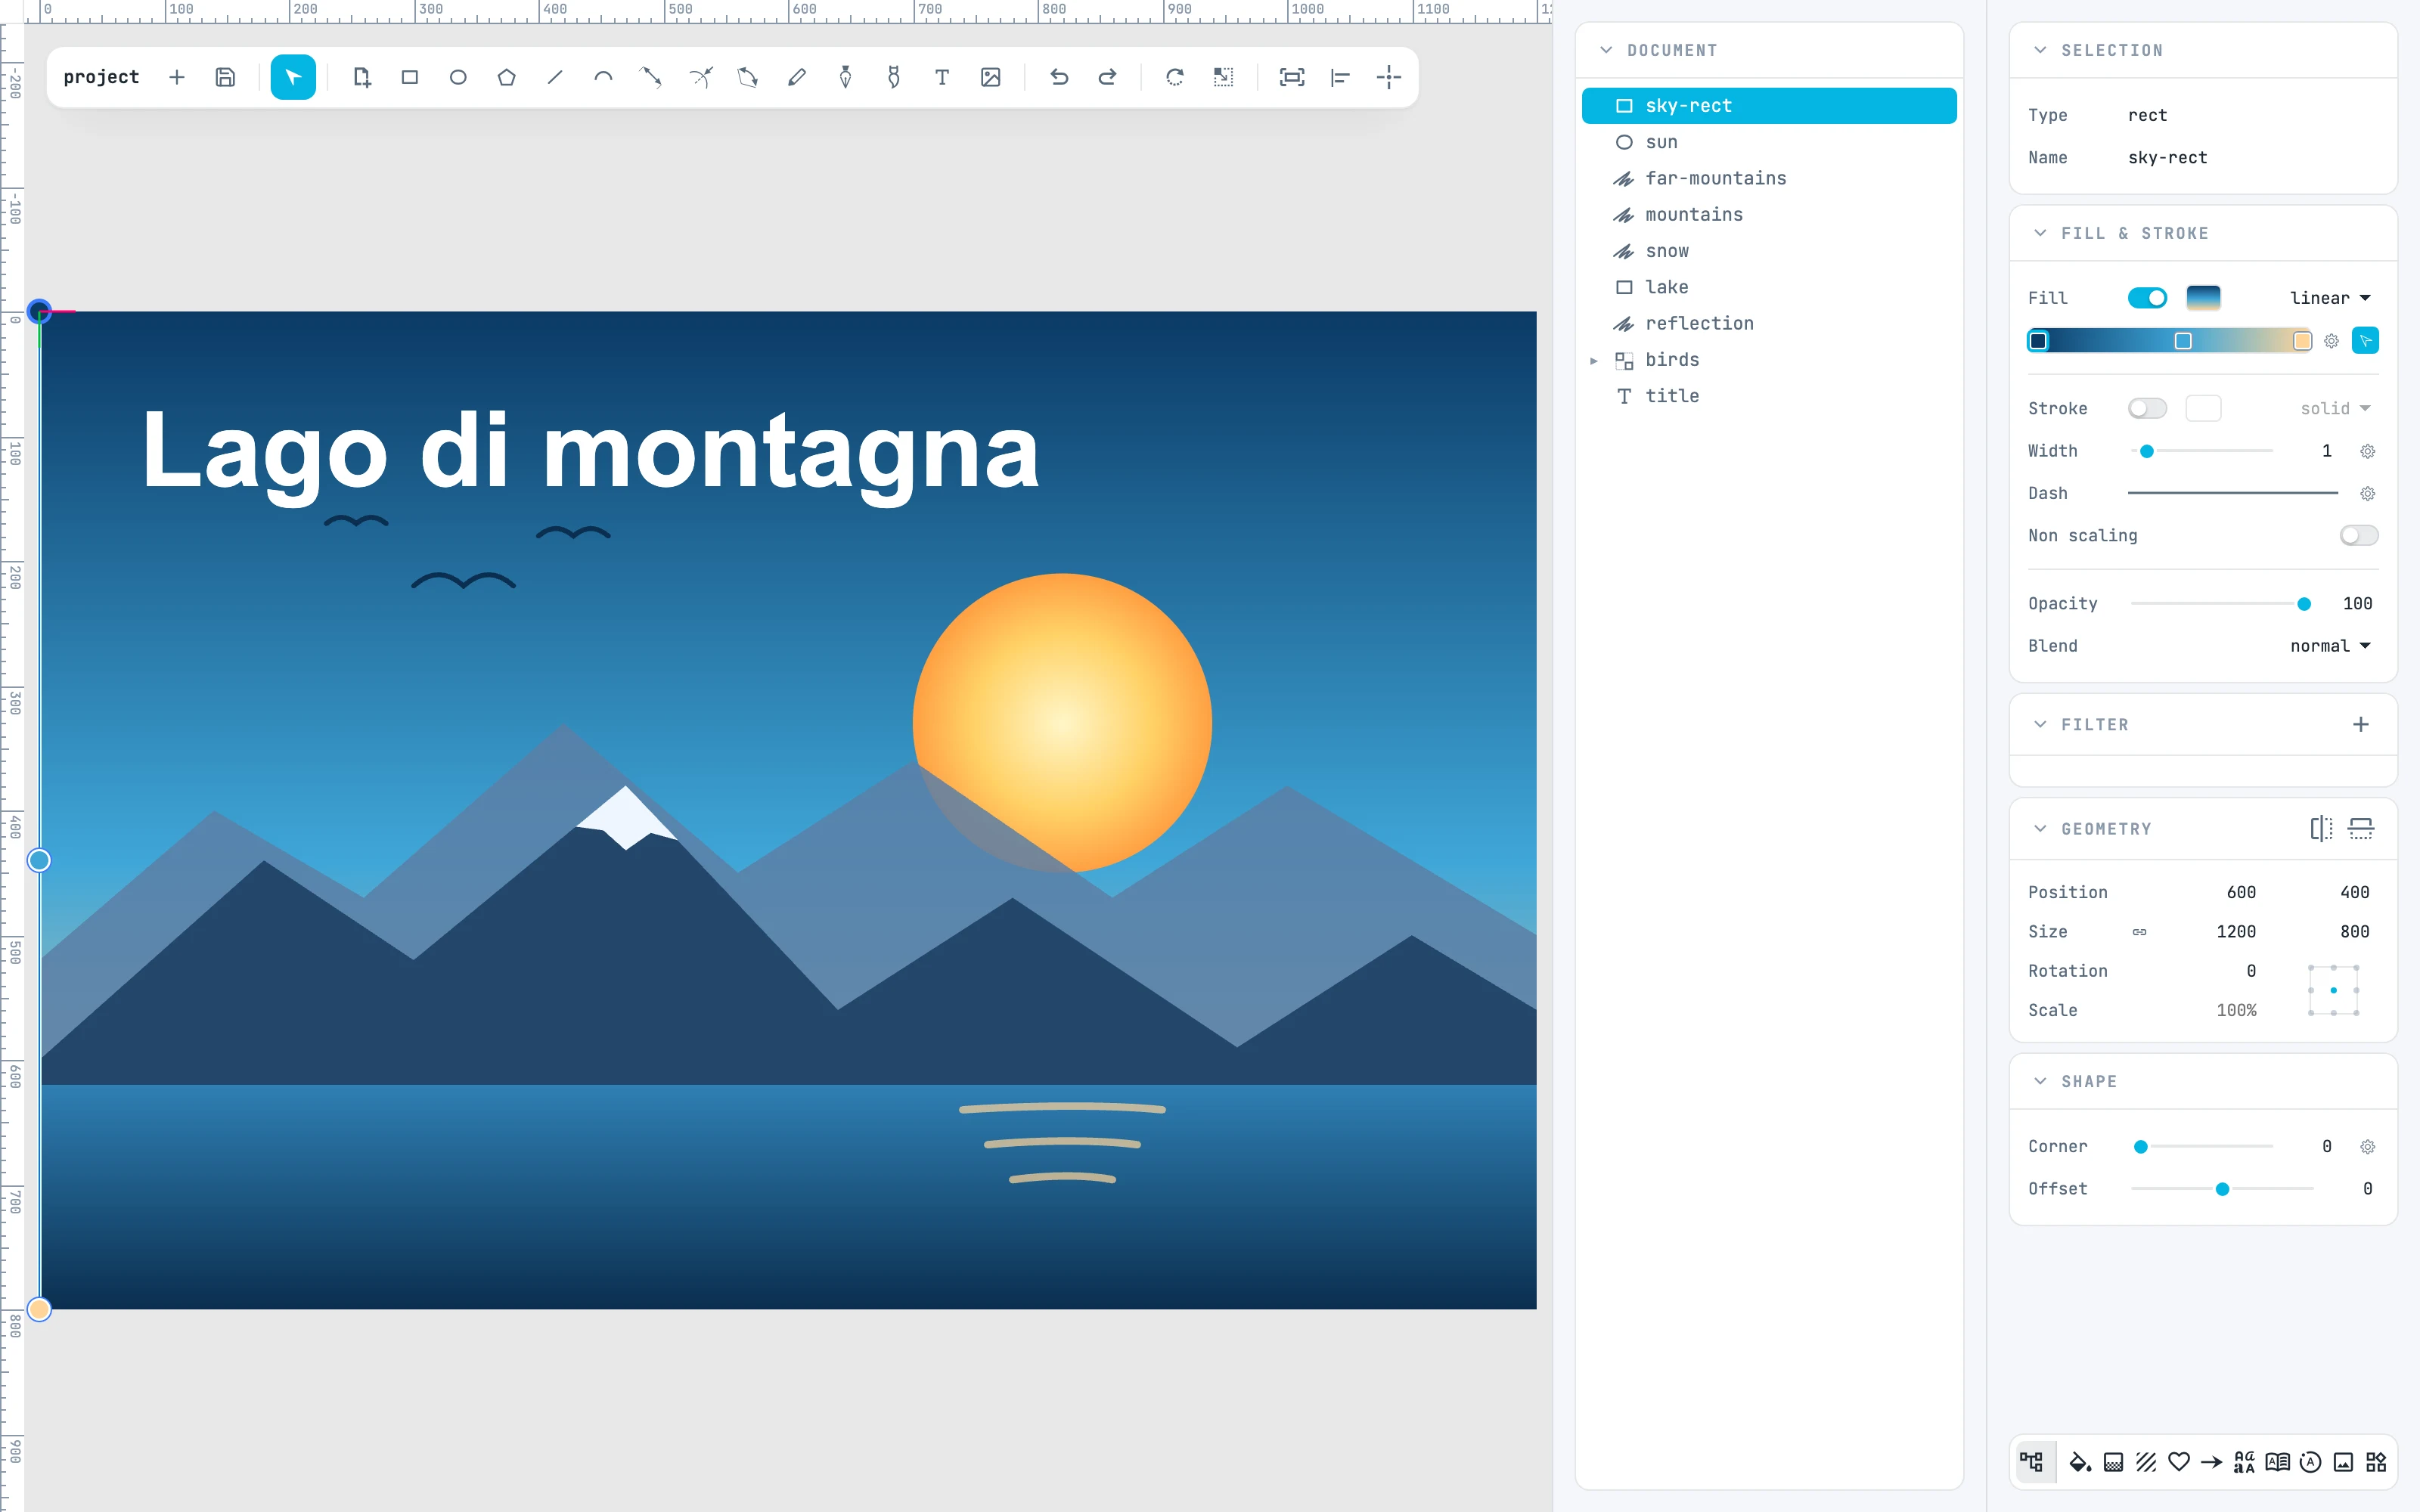
Task: Select the far-mountains layer
Action: click(1769, 178)
